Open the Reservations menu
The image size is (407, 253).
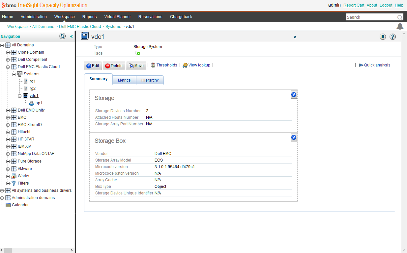coord(150,17)
